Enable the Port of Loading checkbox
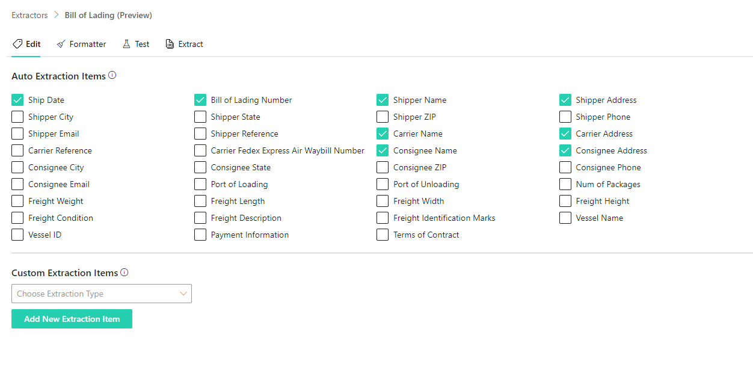 [200, 184]
